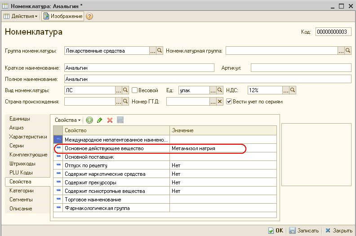Switch to the Характеристики tab

click(28, 137)
